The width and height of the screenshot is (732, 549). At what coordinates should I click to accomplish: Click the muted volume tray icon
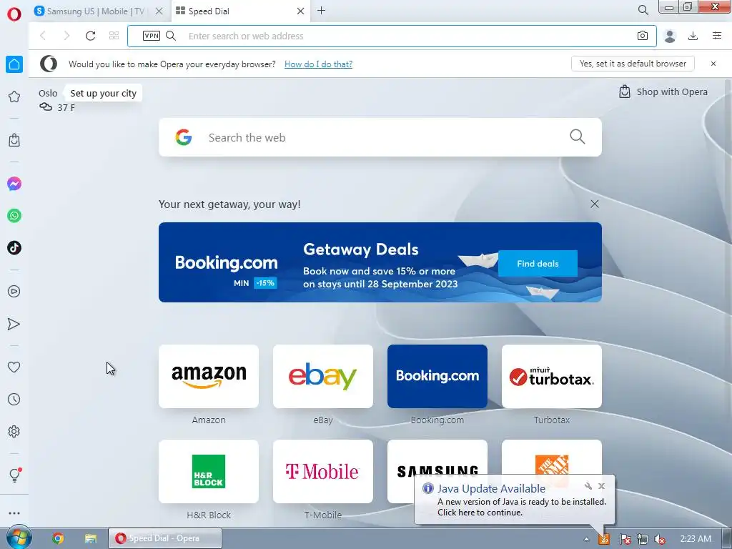(660, 539)
